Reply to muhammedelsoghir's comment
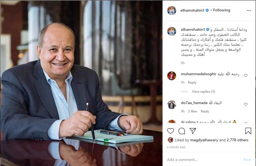The image size is (256, 166). pyautogui.click(x=192, y=82)
